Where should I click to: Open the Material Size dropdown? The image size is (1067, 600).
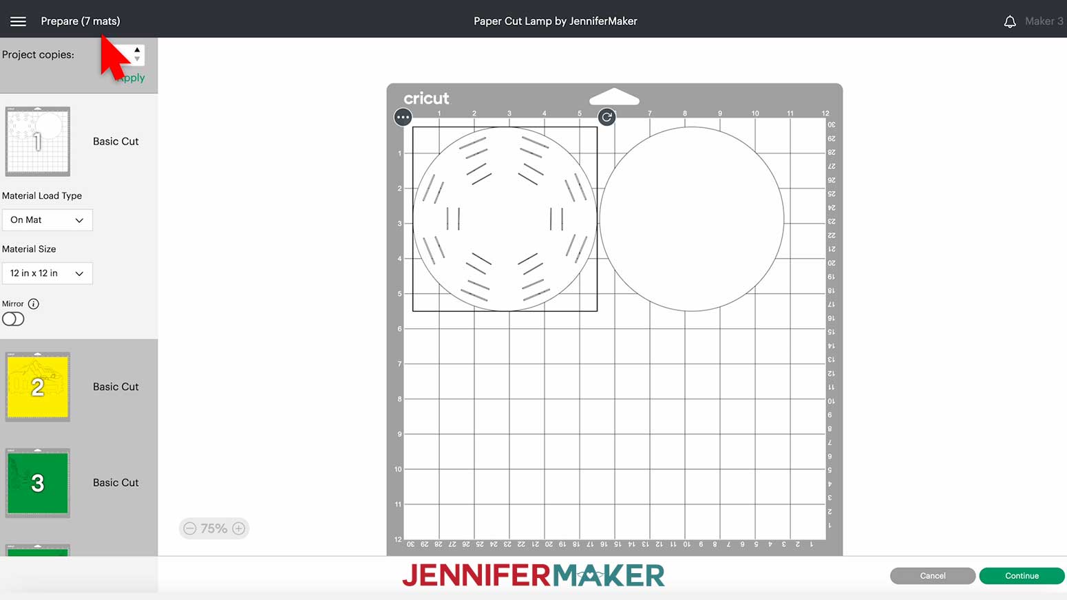coord(47,273)
